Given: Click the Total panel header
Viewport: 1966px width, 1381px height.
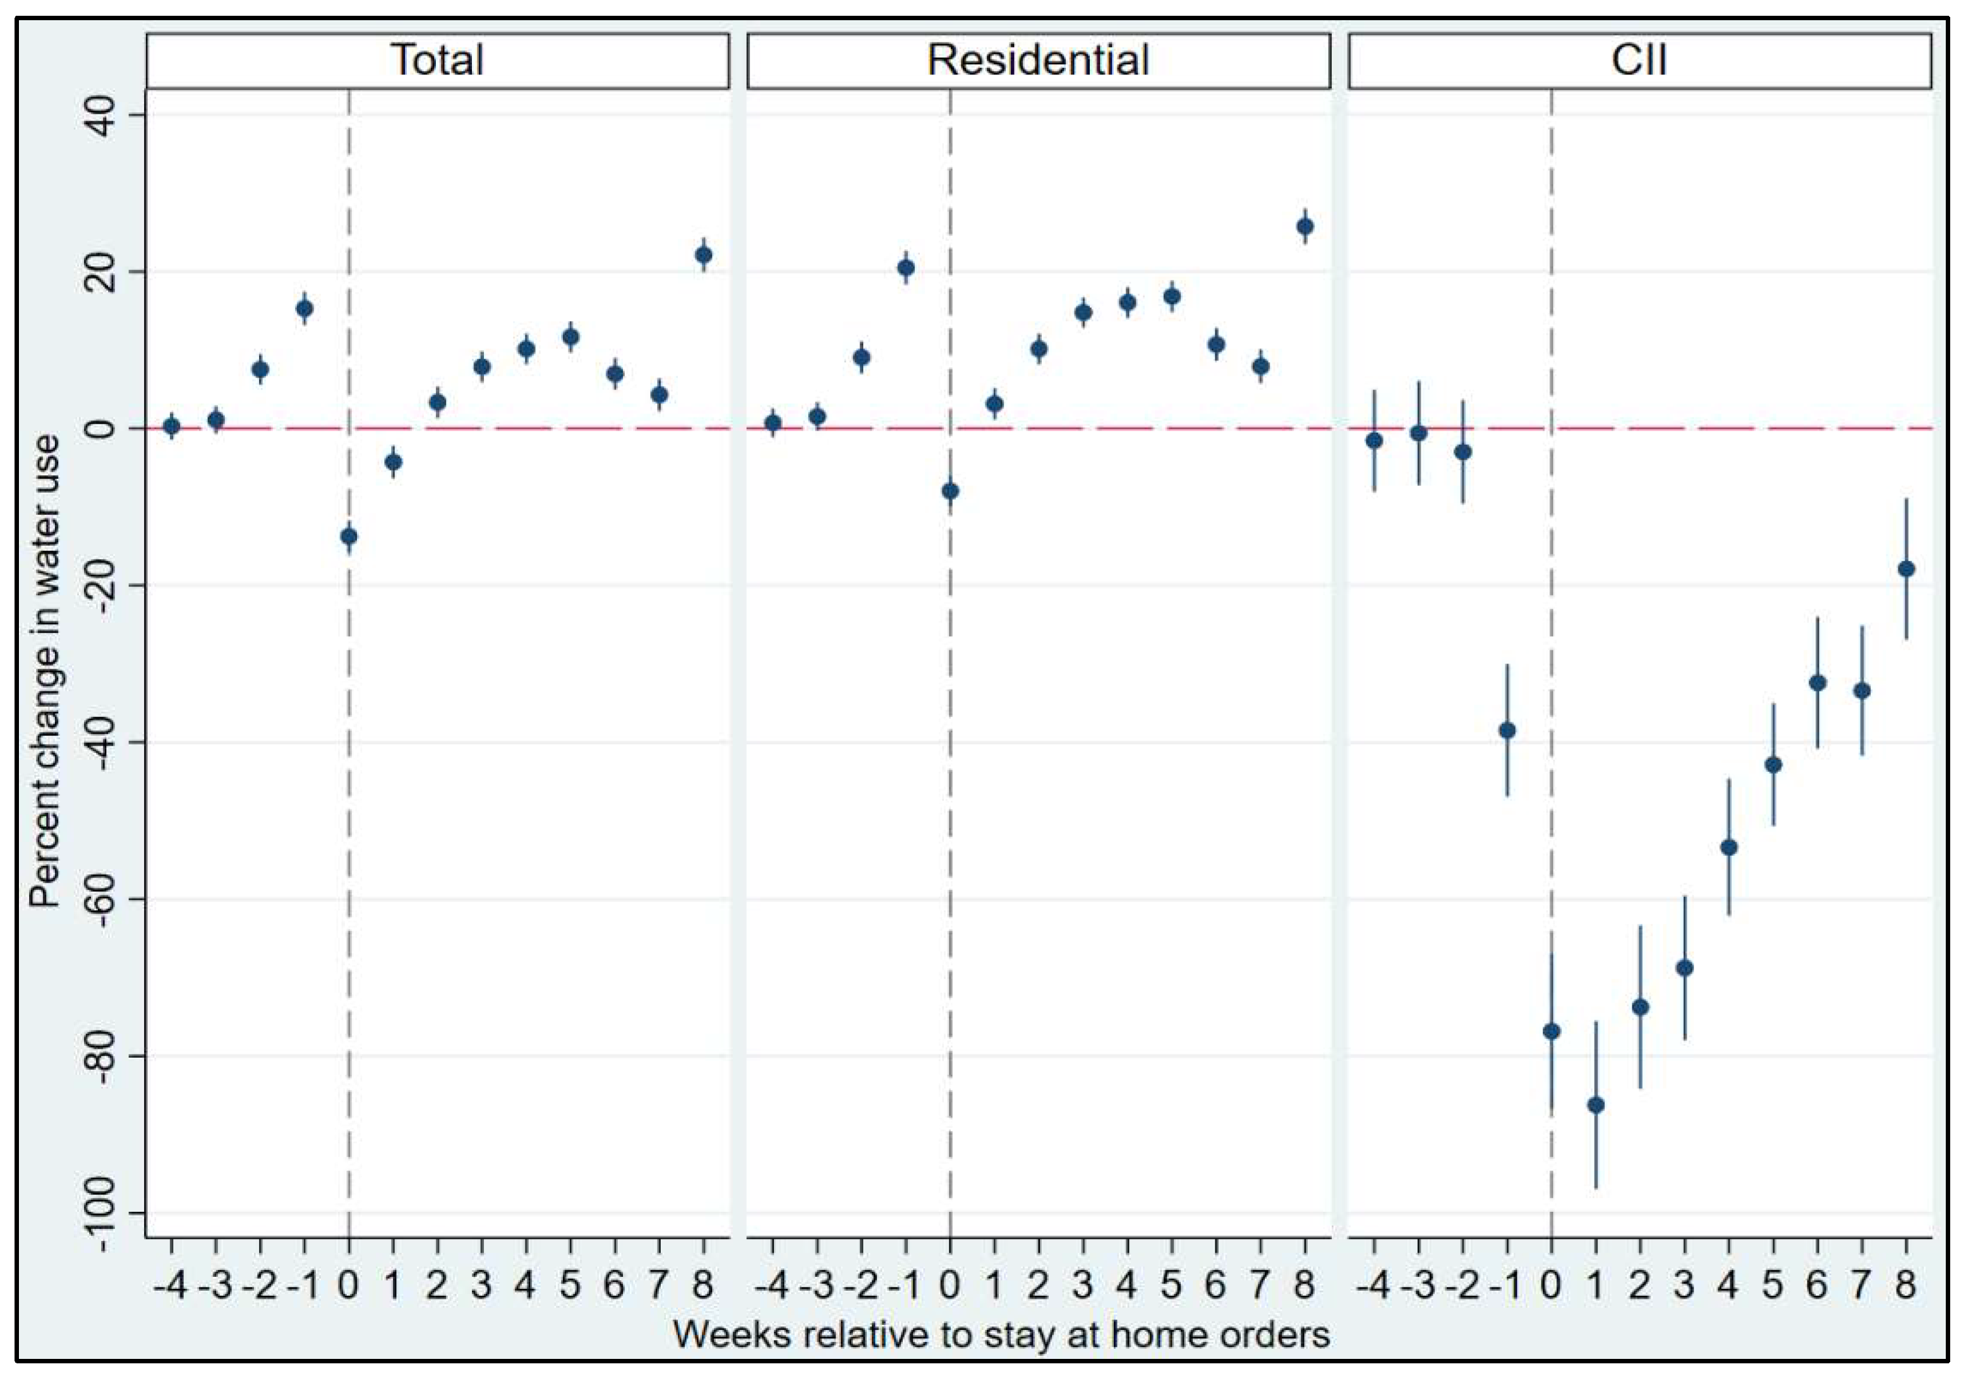Looking at the screenshot, I should click(438, 61).
